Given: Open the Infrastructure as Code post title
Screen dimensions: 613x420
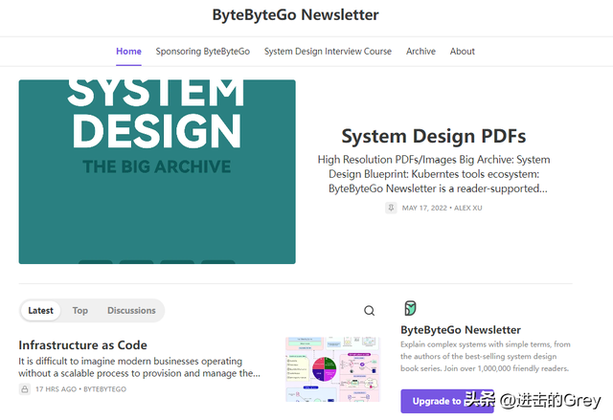Looking at the screenshot, I should tap(83, 345).
